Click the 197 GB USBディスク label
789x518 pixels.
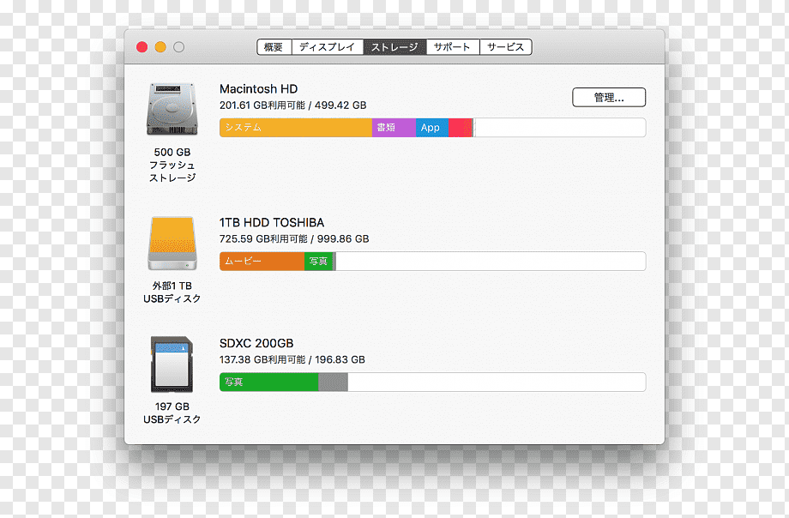coord(172,413)
